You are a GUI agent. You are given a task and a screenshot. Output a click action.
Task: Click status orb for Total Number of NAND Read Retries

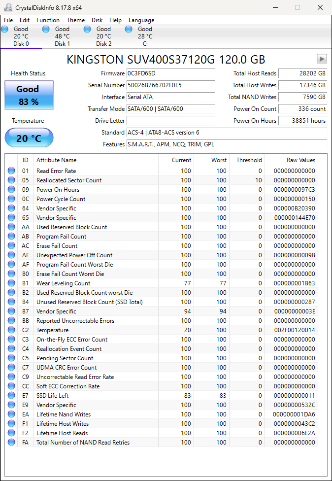pyautogui.click(x=11, y=443)
